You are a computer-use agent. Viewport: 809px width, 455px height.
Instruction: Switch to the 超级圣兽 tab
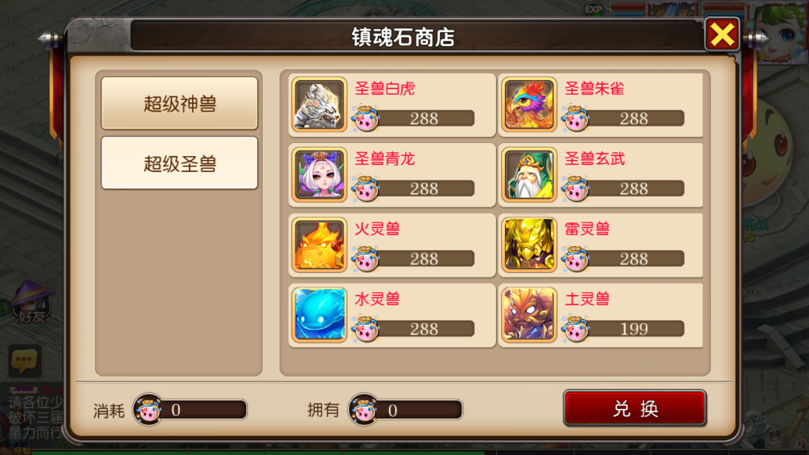pos(180,164)
